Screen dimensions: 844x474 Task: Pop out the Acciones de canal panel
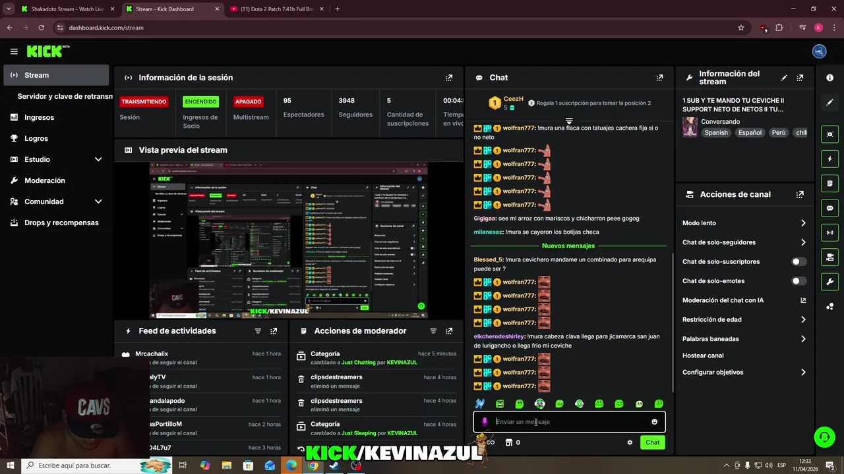tap(800, 195)
